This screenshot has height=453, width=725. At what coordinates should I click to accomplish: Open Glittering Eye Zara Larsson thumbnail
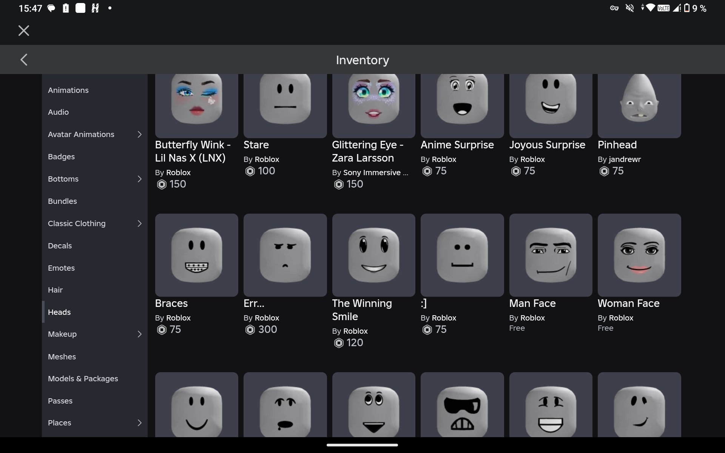(x=373, y=106)
